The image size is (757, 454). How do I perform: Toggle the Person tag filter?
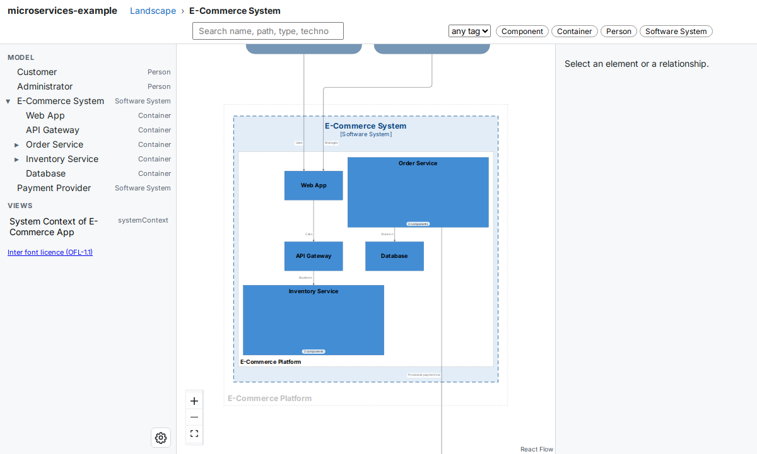tap(619, 32)
